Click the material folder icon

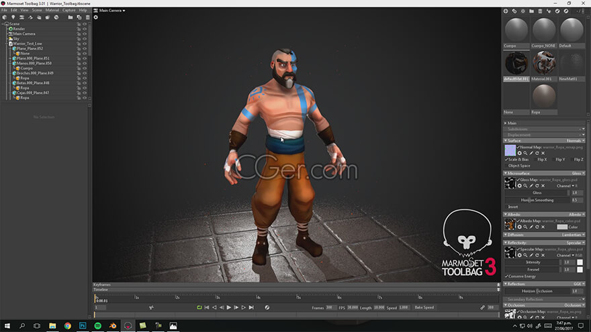point(531,11)
